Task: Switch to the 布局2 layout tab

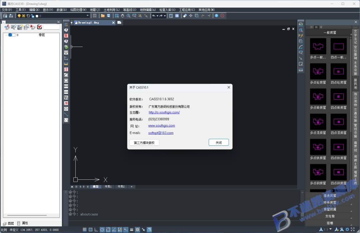Action: [121, 187]
